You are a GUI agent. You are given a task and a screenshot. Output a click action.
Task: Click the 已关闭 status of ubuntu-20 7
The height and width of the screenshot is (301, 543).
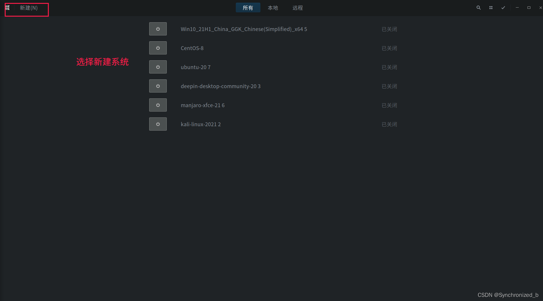coord(389,67)
